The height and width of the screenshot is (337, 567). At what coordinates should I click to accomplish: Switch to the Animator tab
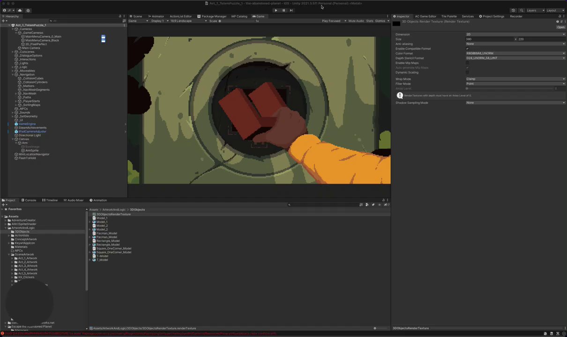coord(156,16)
